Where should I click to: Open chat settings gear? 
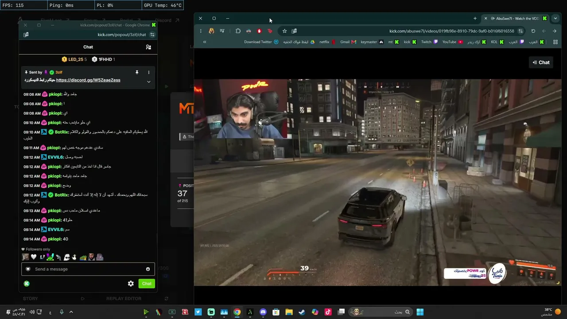point(131,284)
